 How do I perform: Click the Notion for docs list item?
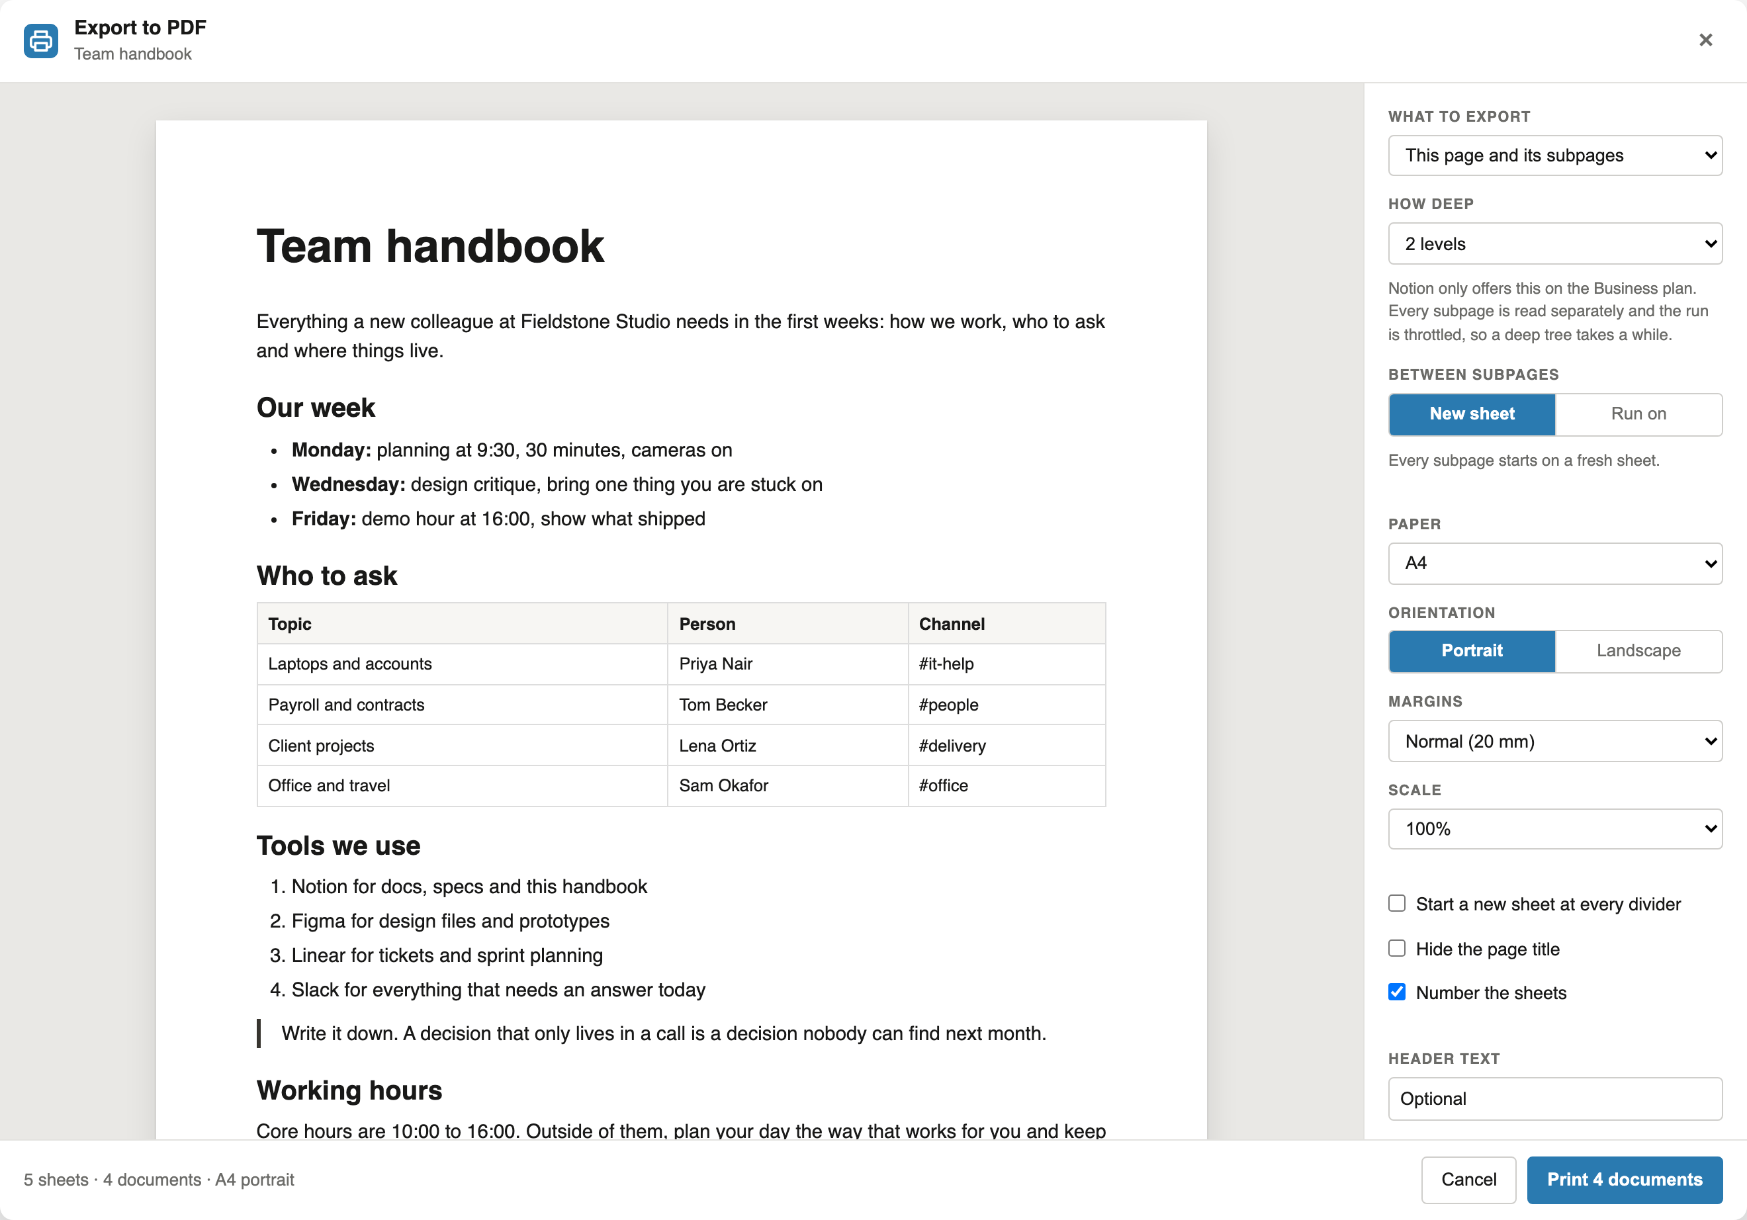pyautogui.click(x=469, y=887)
